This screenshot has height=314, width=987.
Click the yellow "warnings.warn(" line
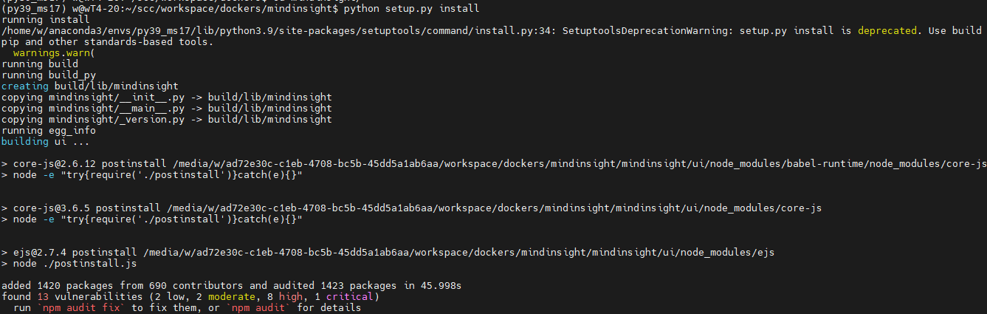(x=48, y=53)
